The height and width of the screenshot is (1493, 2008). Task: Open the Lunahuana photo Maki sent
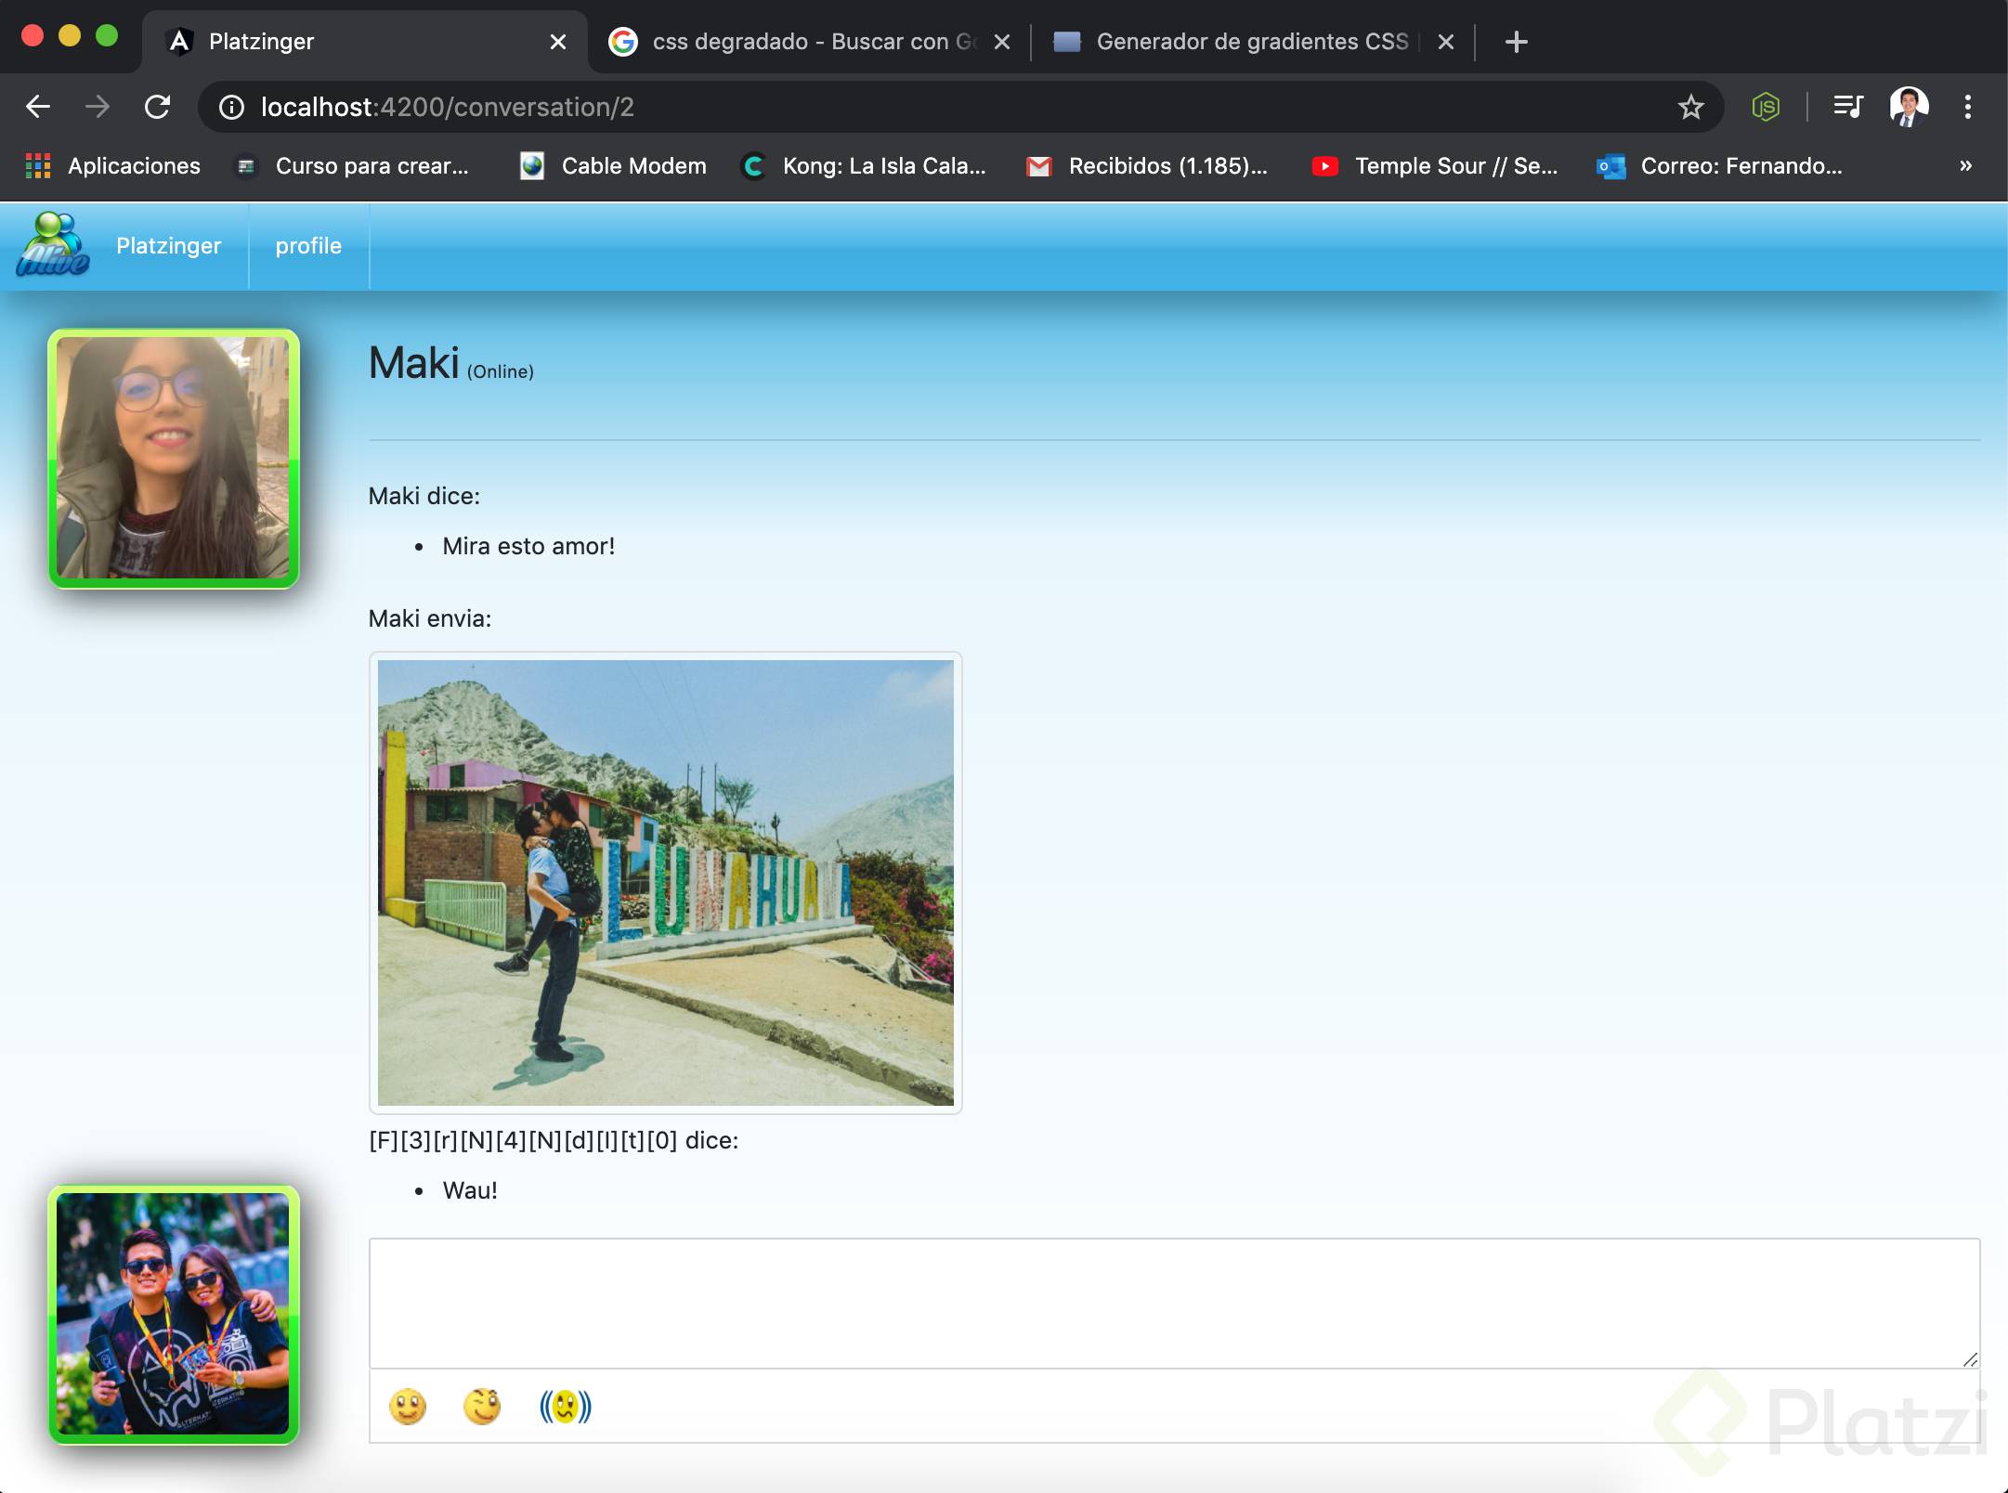[x=665, y=882]
